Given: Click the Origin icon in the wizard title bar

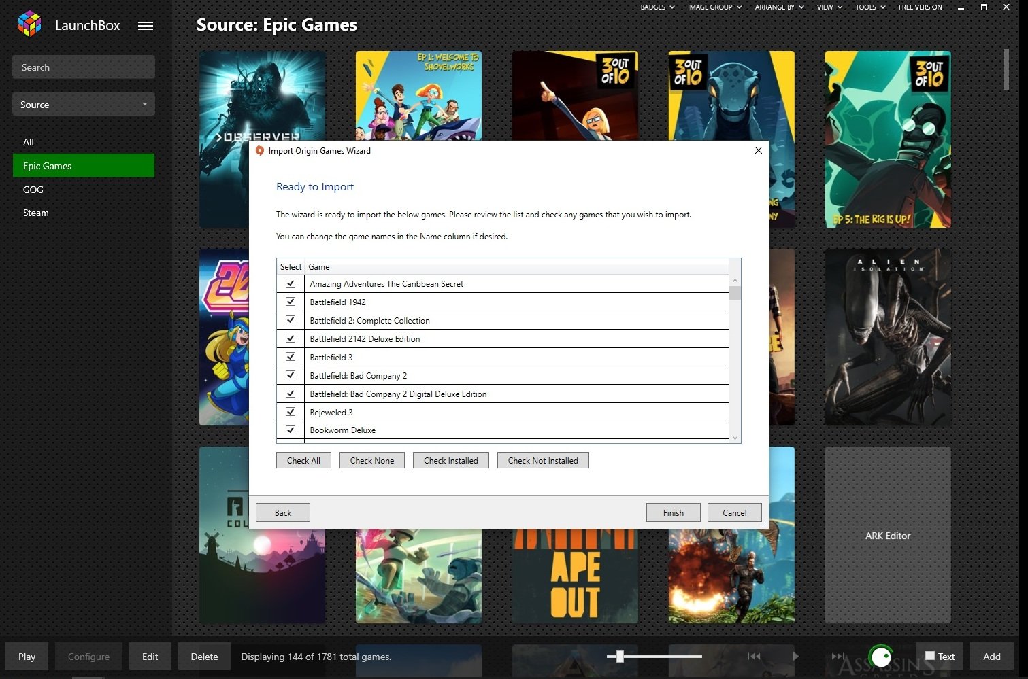Looking at the screenshot, I should [x=259, y=151].
